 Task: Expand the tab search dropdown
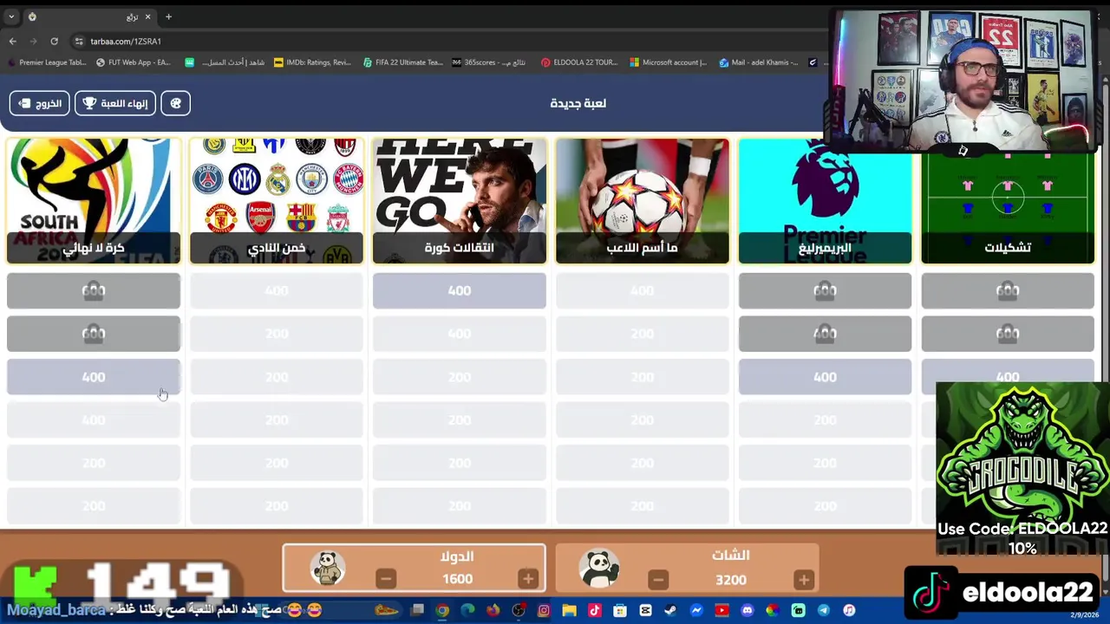pyautogui.click(x=11, y=16)
